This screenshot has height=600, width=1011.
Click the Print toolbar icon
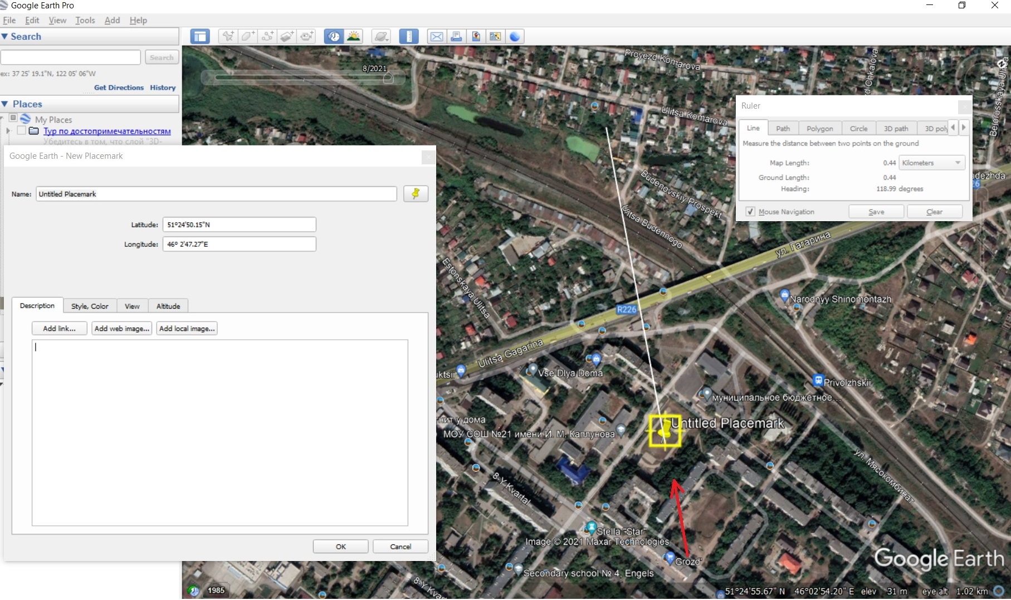coord(456,37)
